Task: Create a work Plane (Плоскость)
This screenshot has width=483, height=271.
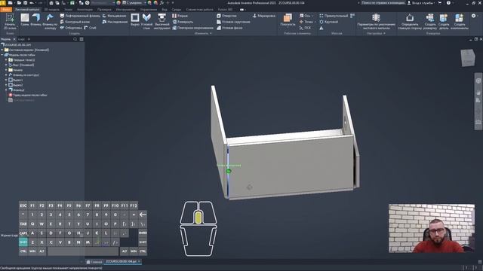Action: tap(288, 20)
